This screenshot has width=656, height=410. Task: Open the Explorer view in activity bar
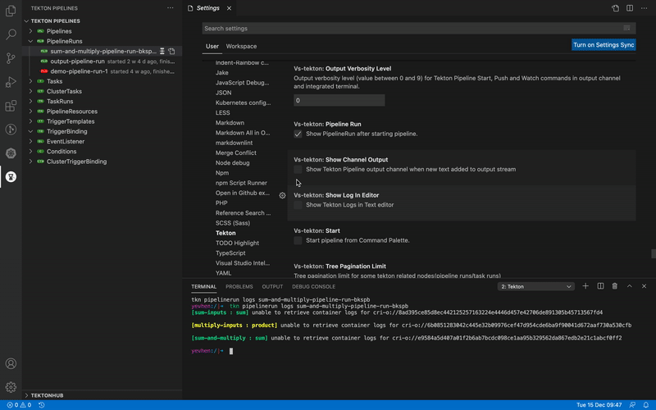11,11
